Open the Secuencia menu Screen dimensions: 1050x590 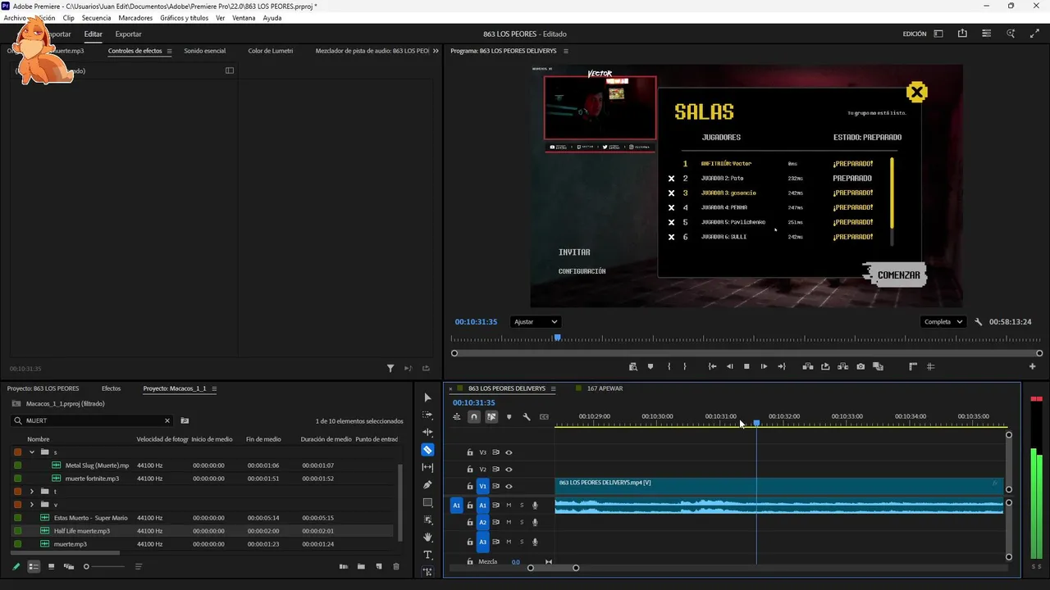tap(96, 18)
